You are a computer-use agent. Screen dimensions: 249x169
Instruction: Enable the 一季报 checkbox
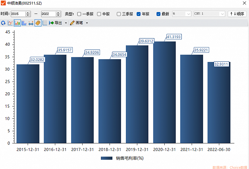pos(79,14)
